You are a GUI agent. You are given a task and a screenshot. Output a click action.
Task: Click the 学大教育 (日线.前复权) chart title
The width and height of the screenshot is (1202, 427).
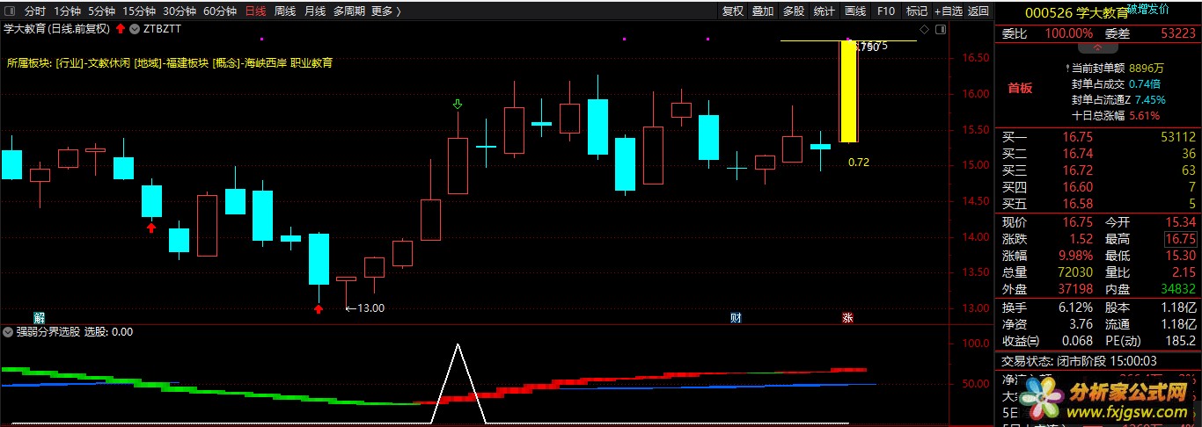(56, 29)
